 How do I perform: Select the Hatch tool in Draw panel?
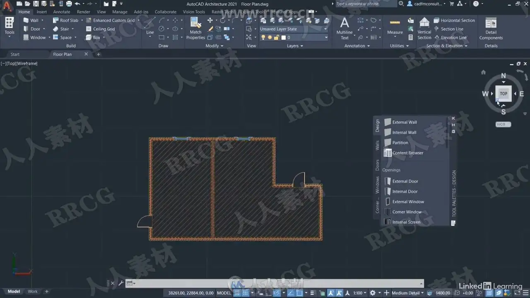175,37
